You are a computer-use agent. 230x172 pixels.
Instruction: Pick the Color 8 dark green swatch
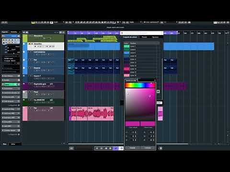(x=126, y=50)
